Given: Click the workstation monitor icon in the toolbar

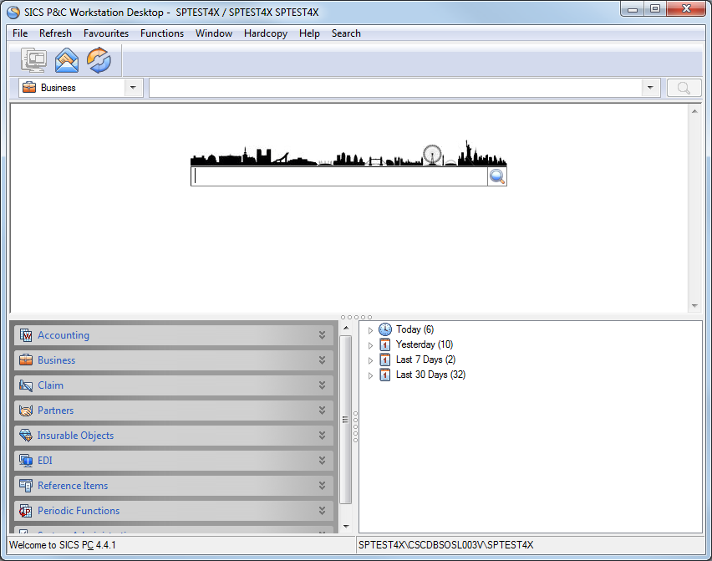Looking at the screenshot, I should [x=34, y=60].
